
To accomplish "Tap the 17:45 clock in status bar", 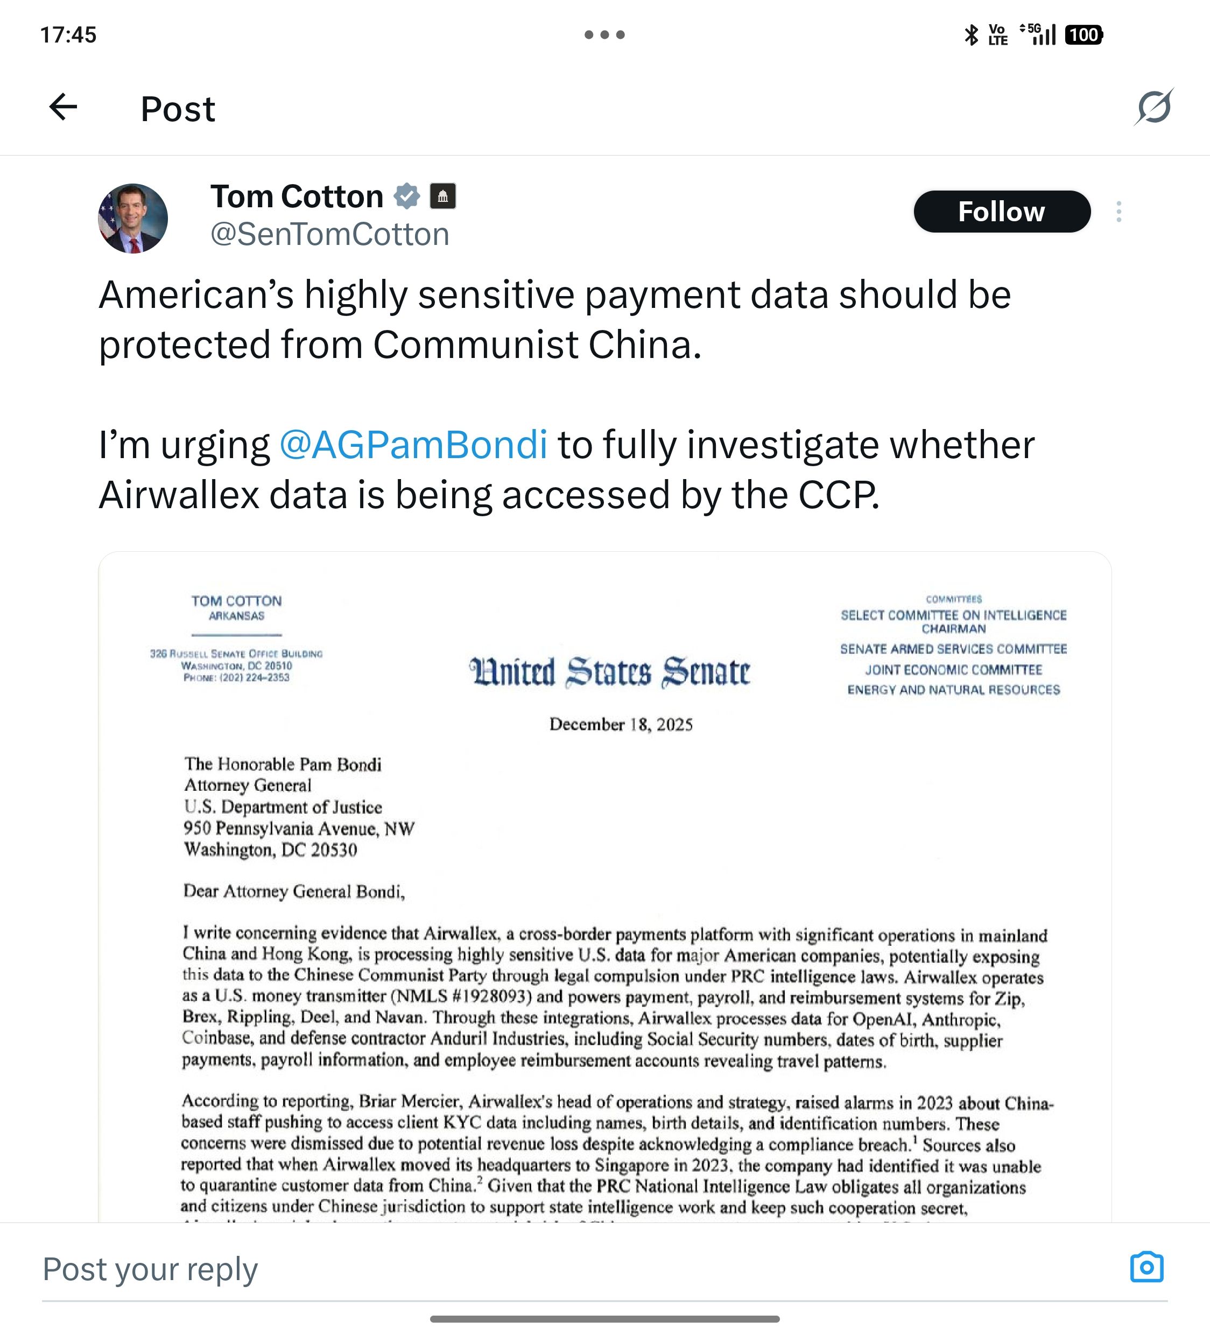I will pos(68,34).
